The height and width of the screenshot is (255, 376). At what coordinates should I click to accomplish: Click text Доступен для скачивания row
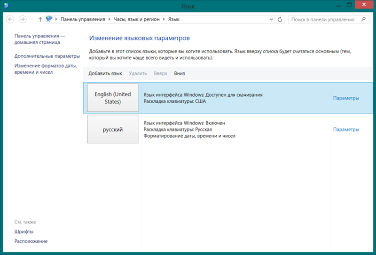[203, 95]
